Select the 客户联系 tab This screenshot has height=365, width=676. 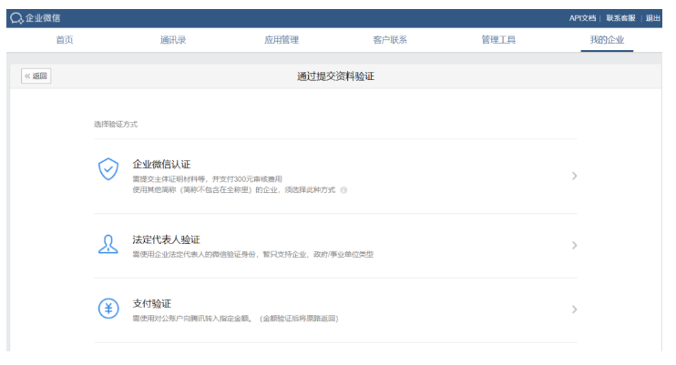coord(390,40)
